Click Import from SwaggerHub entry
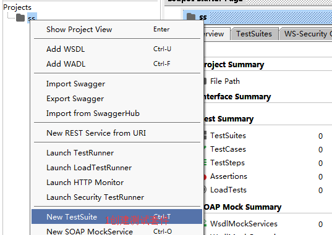 (x=117, y=113)
